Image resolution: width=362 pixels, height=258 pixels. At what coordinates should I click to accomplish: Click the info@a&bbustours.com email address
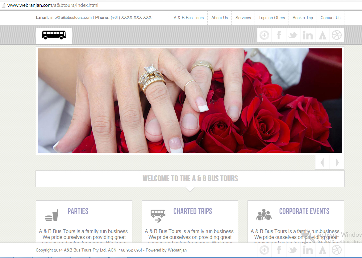(x=71, y=18)
